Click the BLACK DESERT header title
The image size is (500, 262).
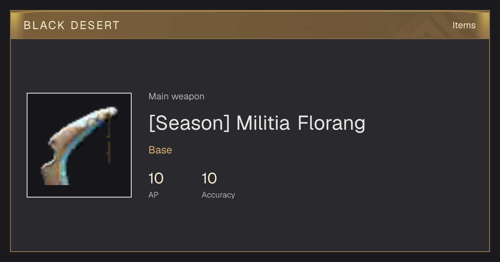click(72, 25)
